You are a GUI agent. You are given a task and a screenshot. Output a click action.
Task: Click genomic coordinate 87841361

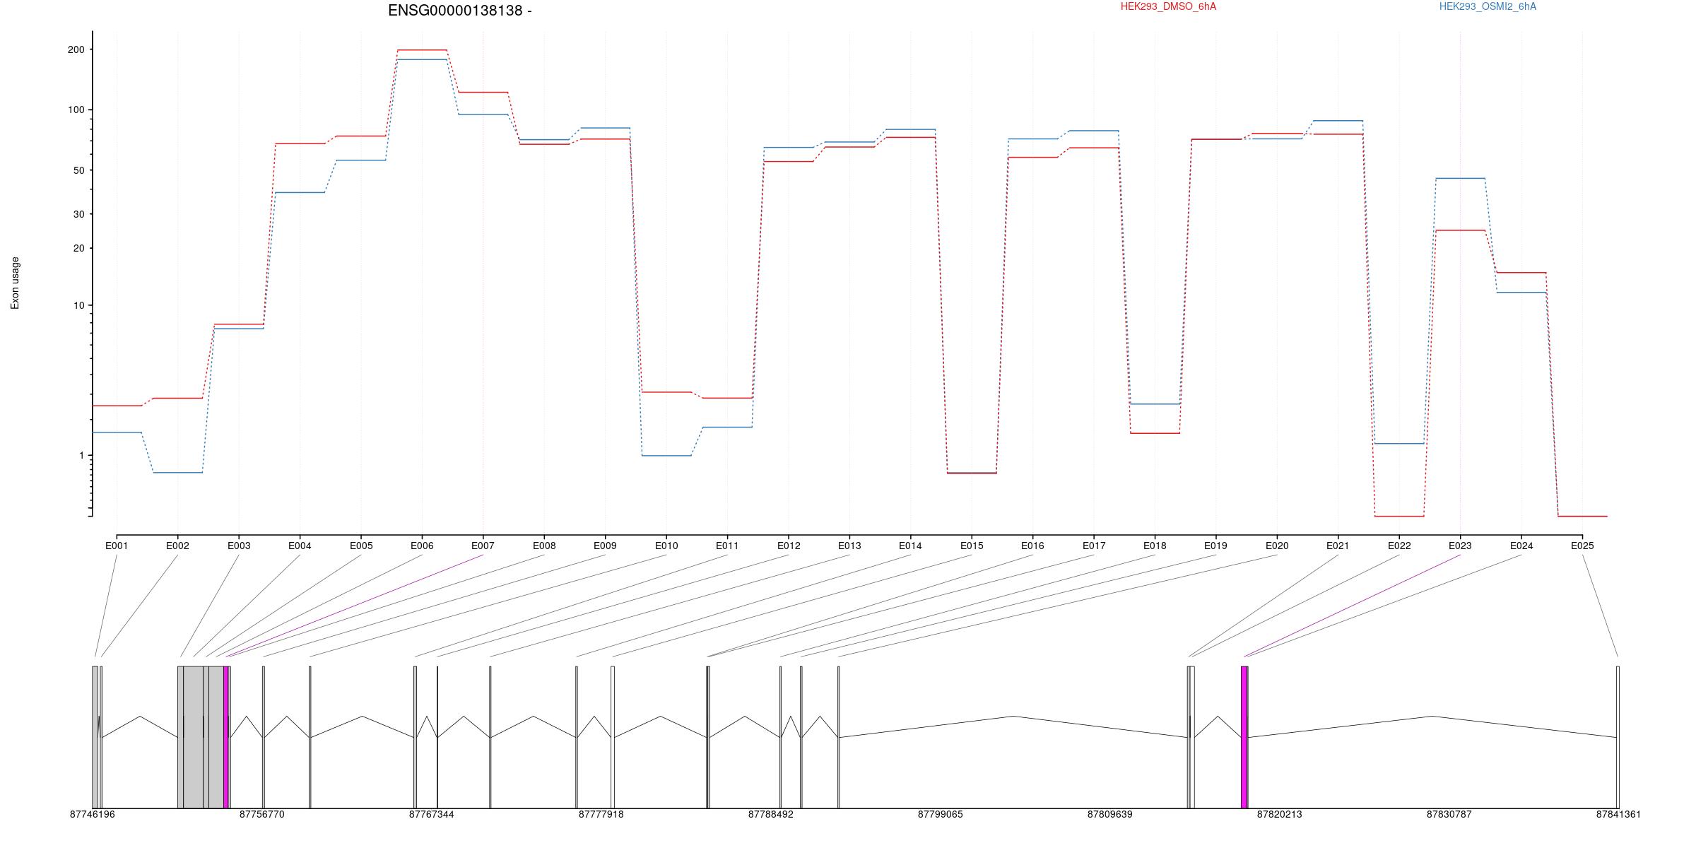click(1618, 814)
